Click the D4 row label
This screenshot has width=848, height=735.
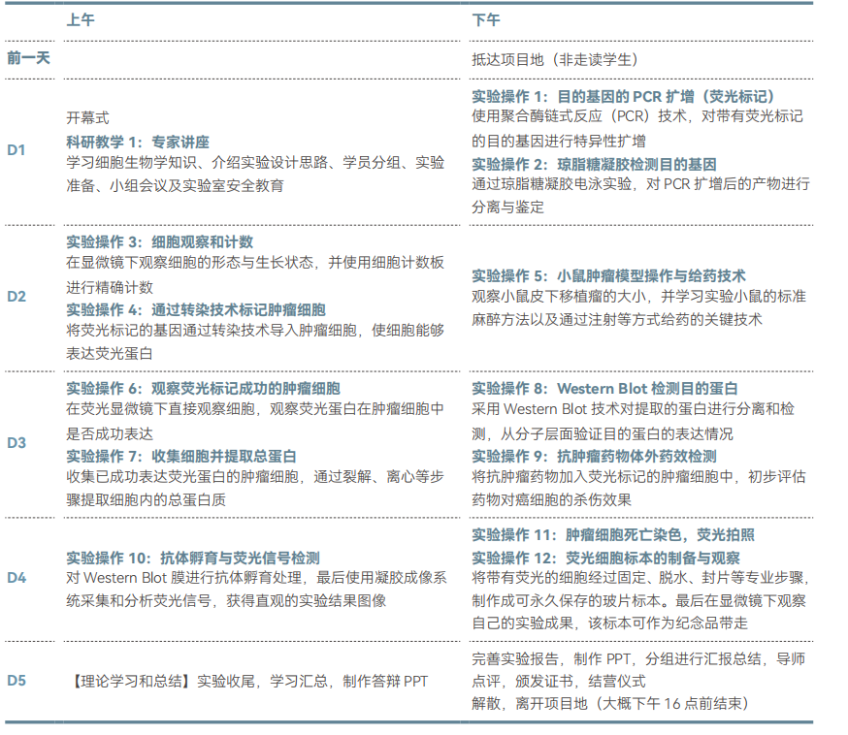pos(16,578)
